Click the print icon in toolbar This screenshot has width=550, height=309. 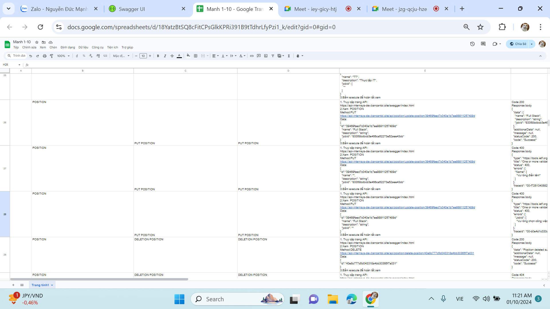(x=44, y=56)
